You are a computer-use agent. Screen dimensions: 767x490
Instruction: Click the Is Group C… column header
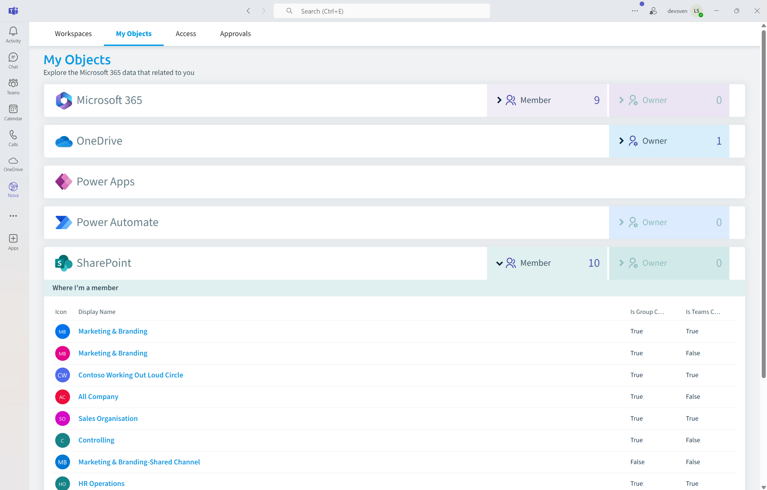pyautogui.click(x=647, y=312)
